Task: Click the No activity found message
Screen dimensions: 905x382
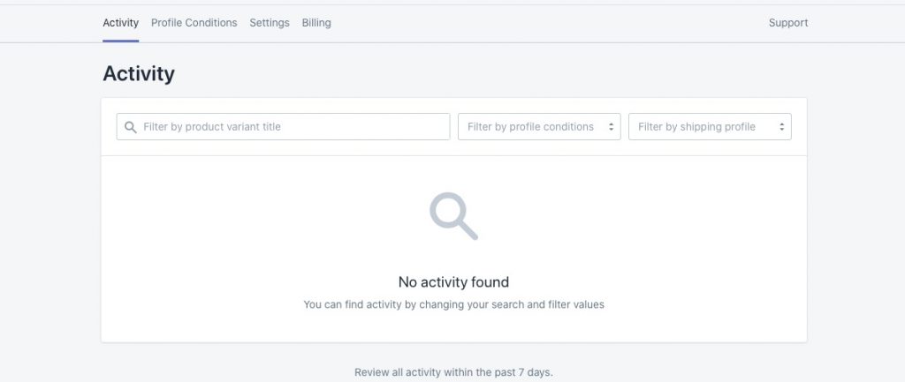Action: 453,282
